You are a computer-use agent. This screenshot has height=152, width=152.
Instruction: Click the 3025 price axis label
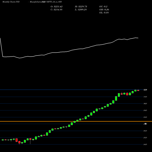pyautogui.click(x=145, y=104)
